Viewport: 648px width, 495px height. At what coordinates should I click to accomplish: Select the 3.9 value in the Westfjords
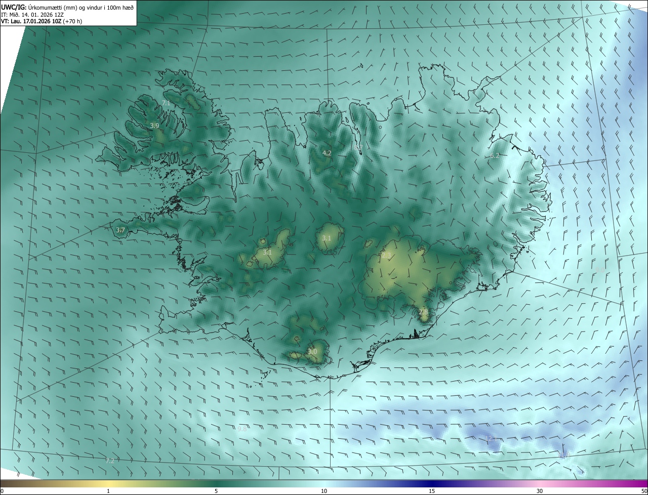[x=155, y=126]
